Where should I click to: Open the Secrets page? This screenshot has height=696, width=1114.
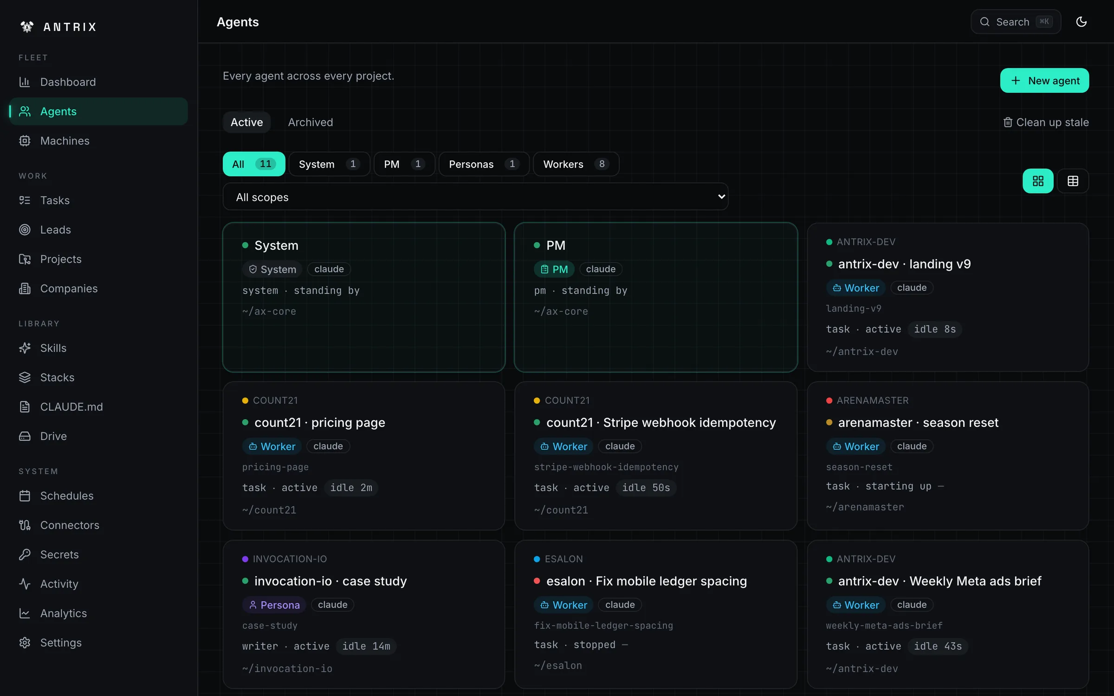coord(98,554)
